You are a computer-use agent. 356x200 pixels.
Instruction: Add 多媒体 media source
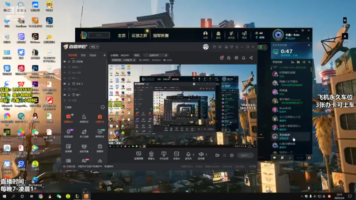176,155
